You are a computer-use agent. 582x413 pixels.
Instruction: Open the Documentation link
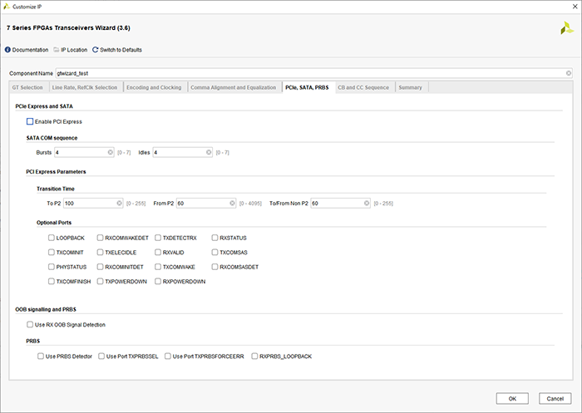point(30,50)
